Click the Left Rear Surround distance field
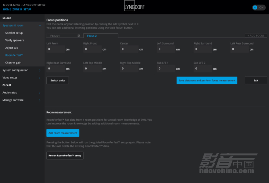 (239, 49)
